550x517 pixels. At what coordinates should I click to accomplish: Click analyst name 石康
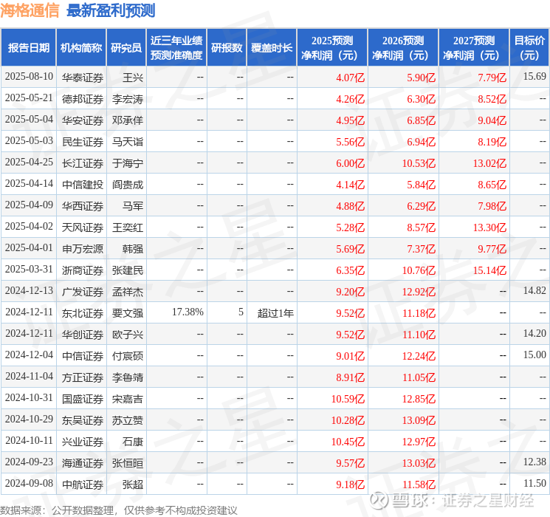[133, 442]
